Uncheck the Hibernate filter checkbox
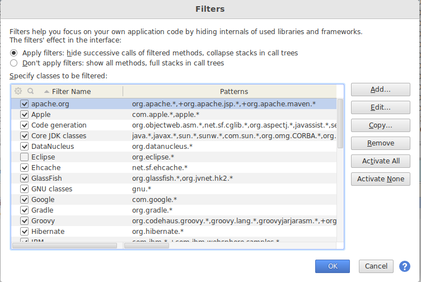This screenshot has width=421, height=282. (x=24, y=231)
